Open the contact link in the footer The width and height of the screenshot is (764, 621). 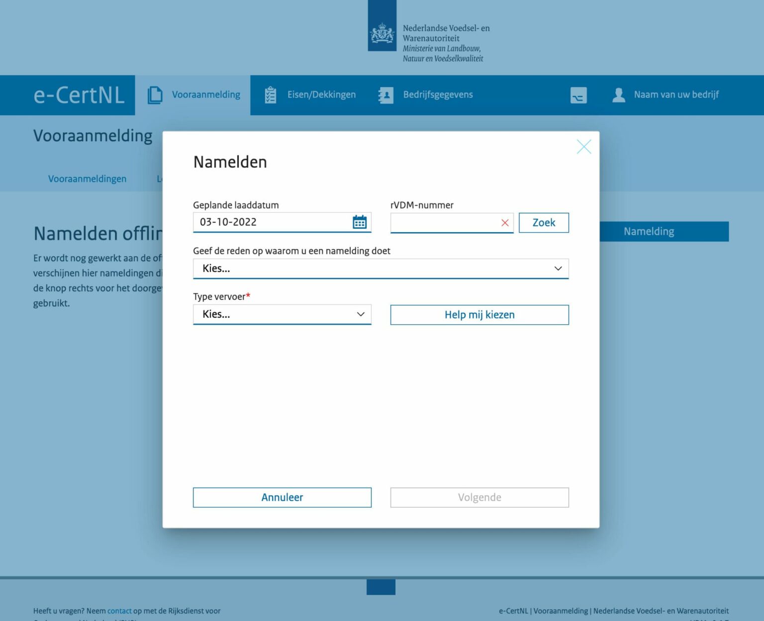tap(119, 611)
